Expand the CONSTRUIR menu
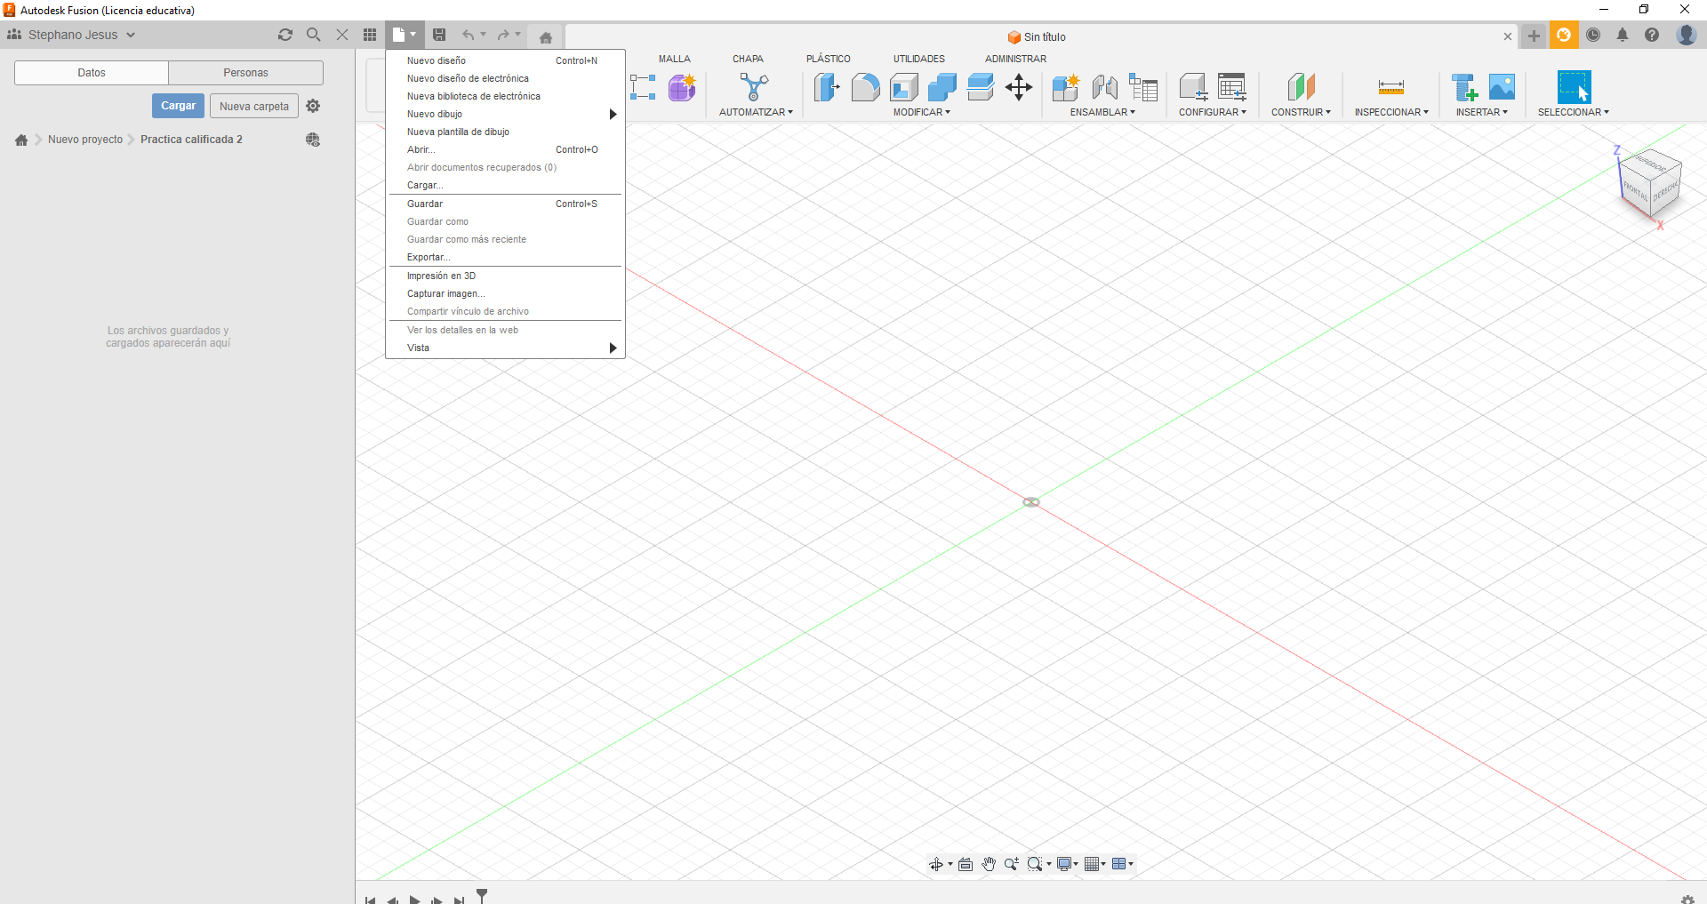The height and width of the screenshot is (904, 1707). pyautogui.click(x=1301, y=112)
